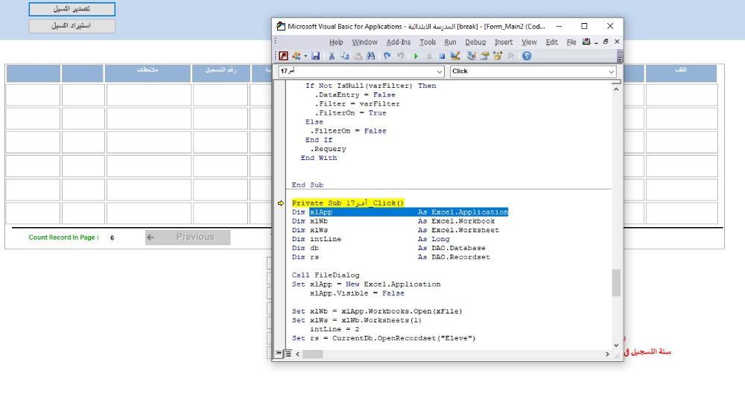Click the Paste toolbar icon
The width and height of the screenshot is (745, 408).
(x=358, y=56)
